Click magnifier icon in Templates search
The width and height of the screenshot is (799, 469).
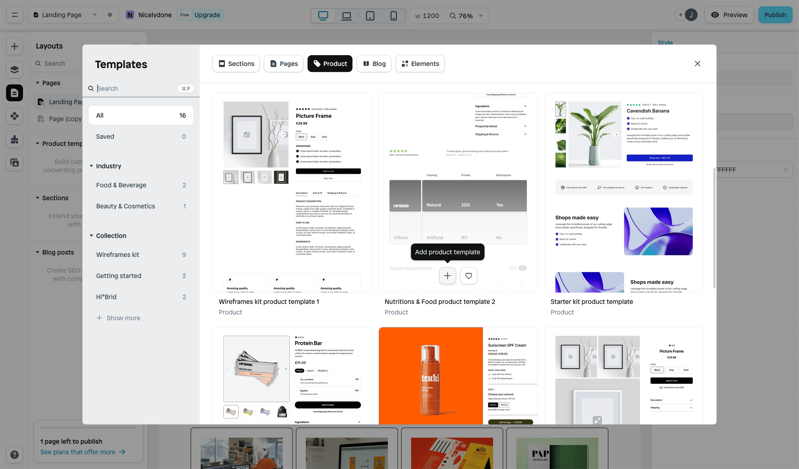(91, 88)
